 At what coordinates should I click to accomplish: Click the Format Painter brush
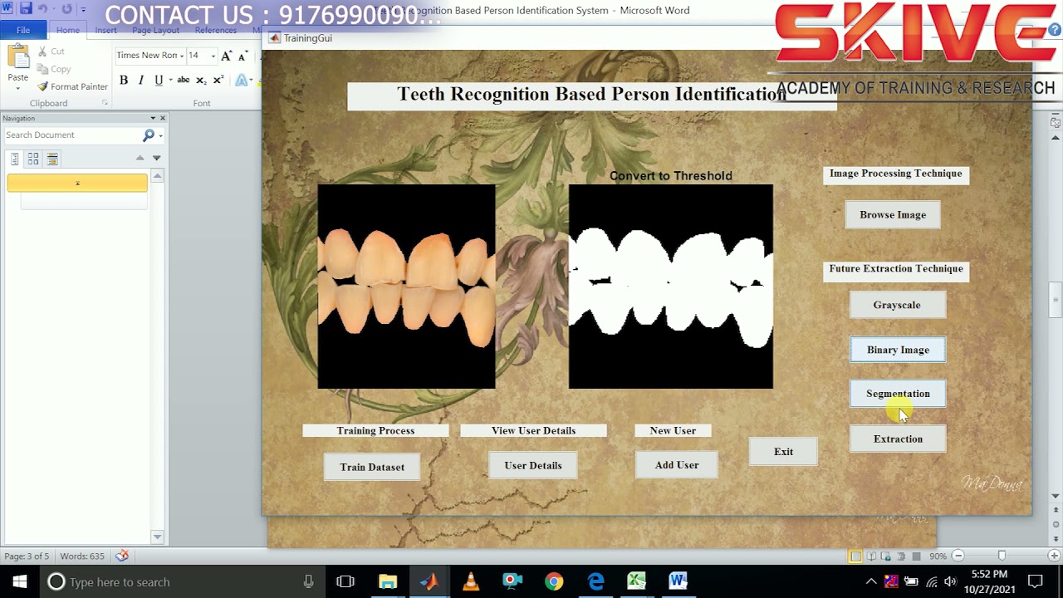[42, 86]
